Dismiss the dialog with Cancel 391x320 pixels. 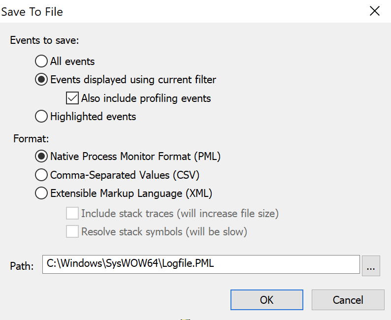(348, 300)
